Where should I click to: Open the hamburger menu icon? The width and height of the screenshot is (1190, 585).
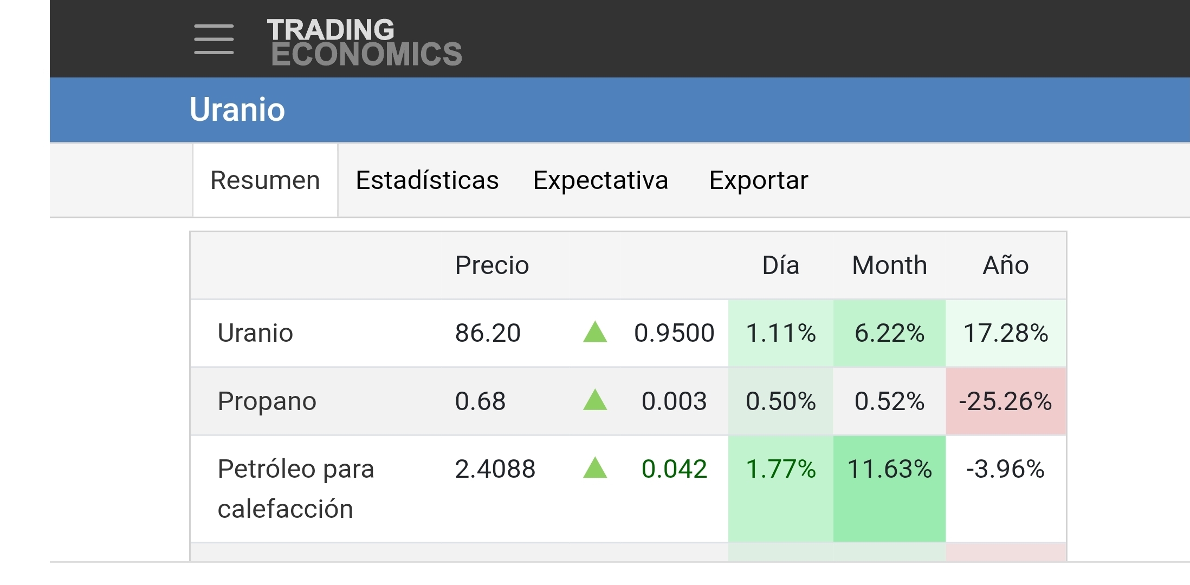(214, 39)
